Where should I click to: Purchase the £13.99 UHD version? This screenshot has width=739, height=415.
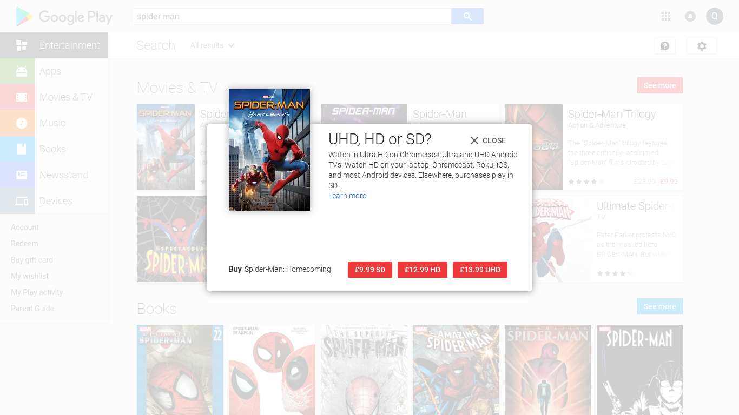[480, 269]
